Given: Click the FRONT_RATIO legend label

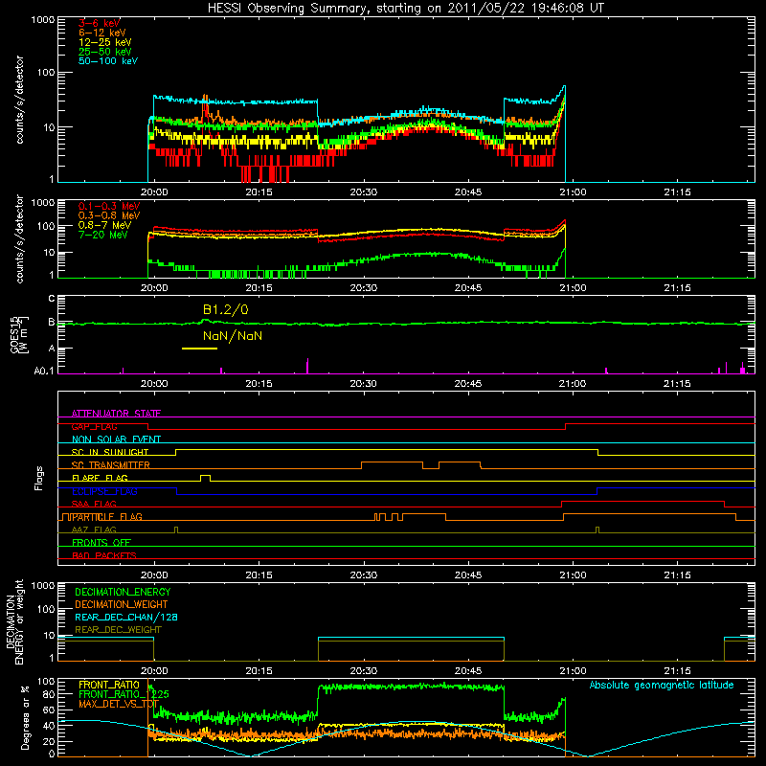Looking at the screenshot, I should click(109, 685).
